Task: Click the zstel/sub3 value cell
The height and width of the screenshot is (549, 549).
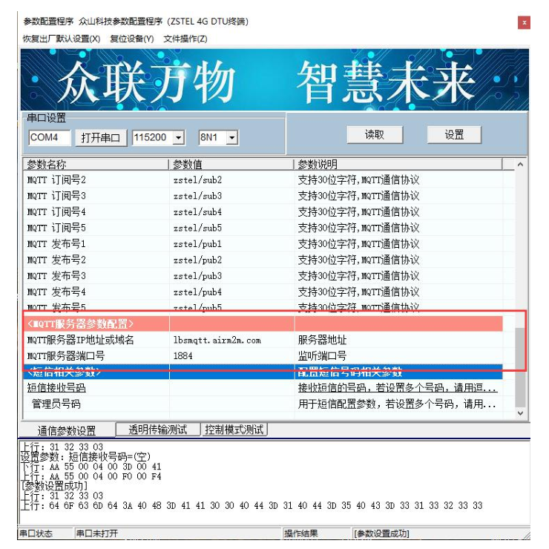Action: click(231, 196)
